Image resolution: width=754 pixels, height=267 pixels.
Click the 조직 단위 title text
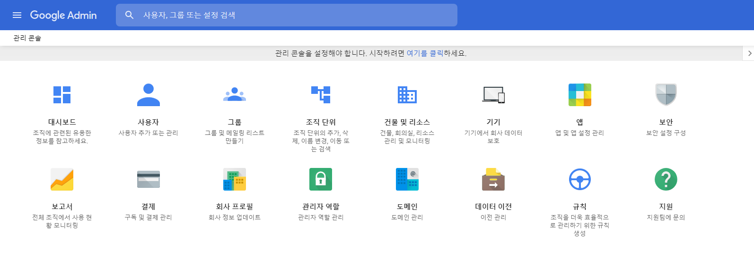click(321, 122)
